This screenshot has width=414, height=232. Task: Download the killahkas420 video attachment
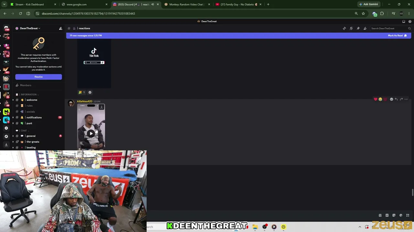pyautogui.click(x=102, y=107)
